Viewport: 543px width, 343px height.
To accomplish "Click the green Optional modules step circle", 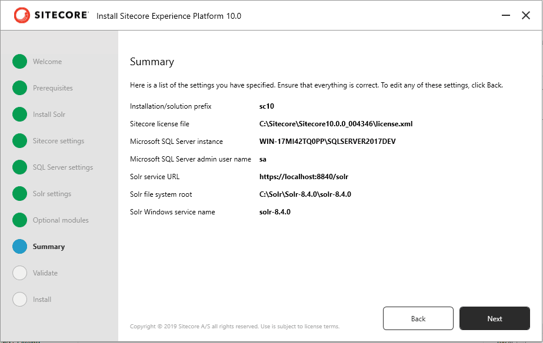I will (20, 220).
